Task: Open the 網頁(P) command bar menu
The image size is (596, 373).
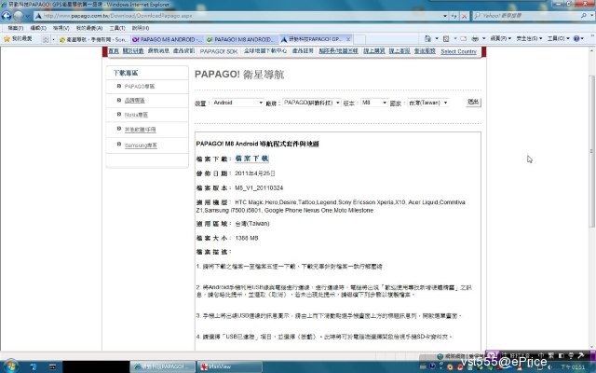Action: click(x=500, y=38)
